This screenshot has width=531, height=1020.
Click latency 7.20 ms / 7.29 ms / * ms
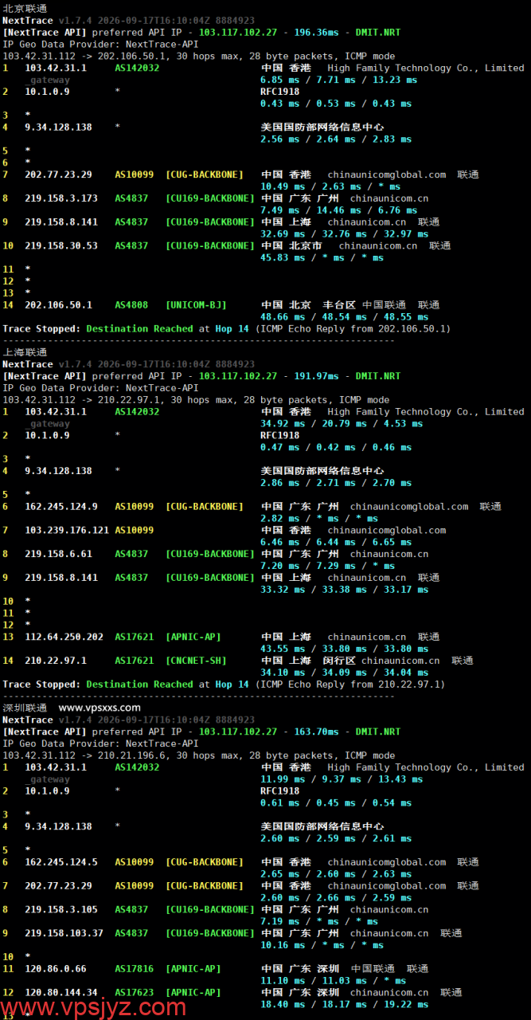click(327, 566)
